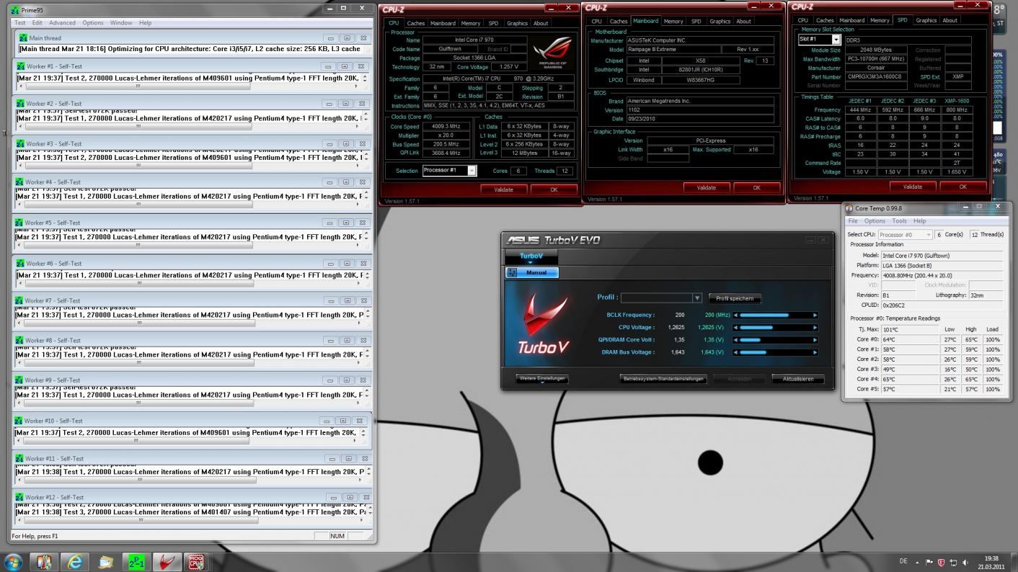This screenshot has height=572, width=1018.
Task: Click horizontal scrollbar in Worker #1 window
Action: coord(189,86)
